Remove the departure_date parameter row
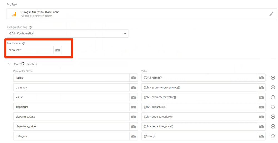This screenshot has width=278, height=143. click(273, 117)
